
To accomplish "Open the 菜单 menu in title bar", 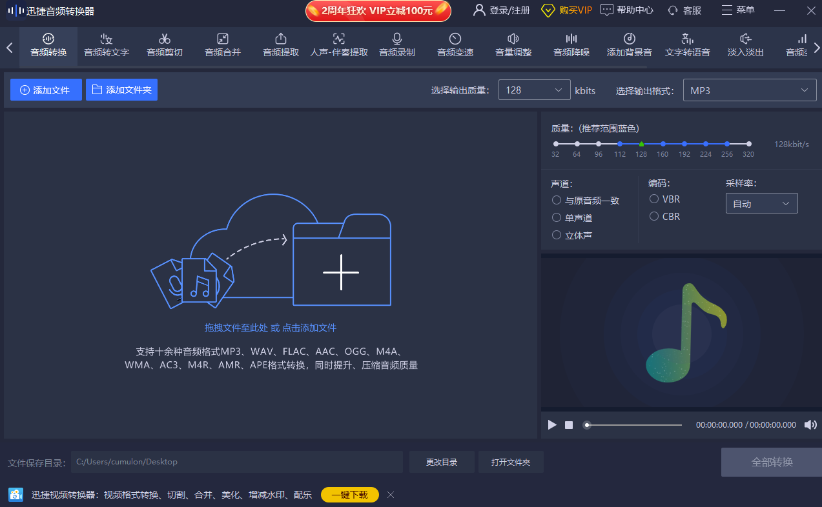I will pyautogui.click(x=737, y=10).
